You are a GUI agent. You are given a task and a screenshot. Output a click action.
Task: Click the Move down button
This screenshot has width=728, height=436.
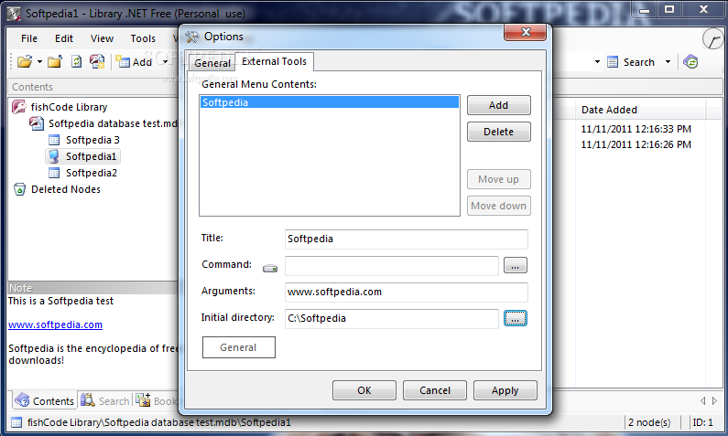tap(499, 206)
